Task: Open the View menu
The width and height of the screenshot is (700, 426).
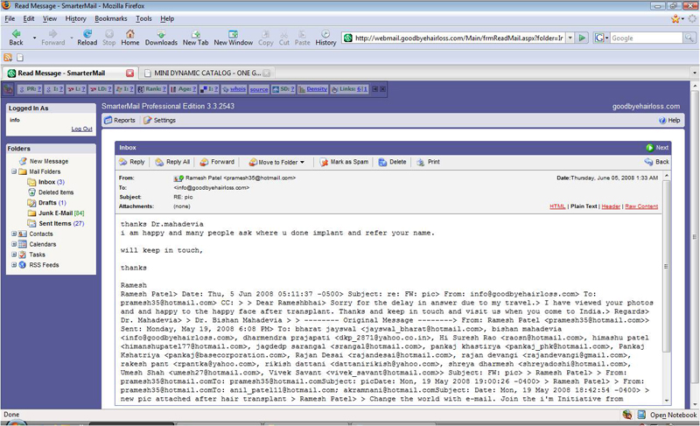Action: click(x=50, y=18)
